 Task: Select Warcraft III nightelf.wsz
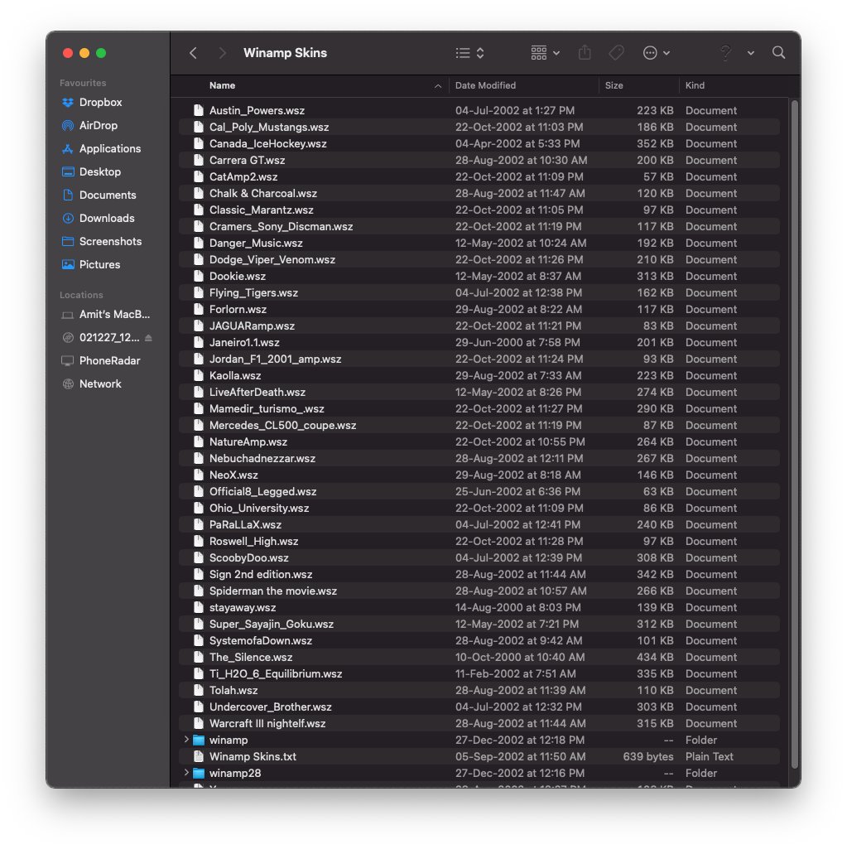[479, 723]
